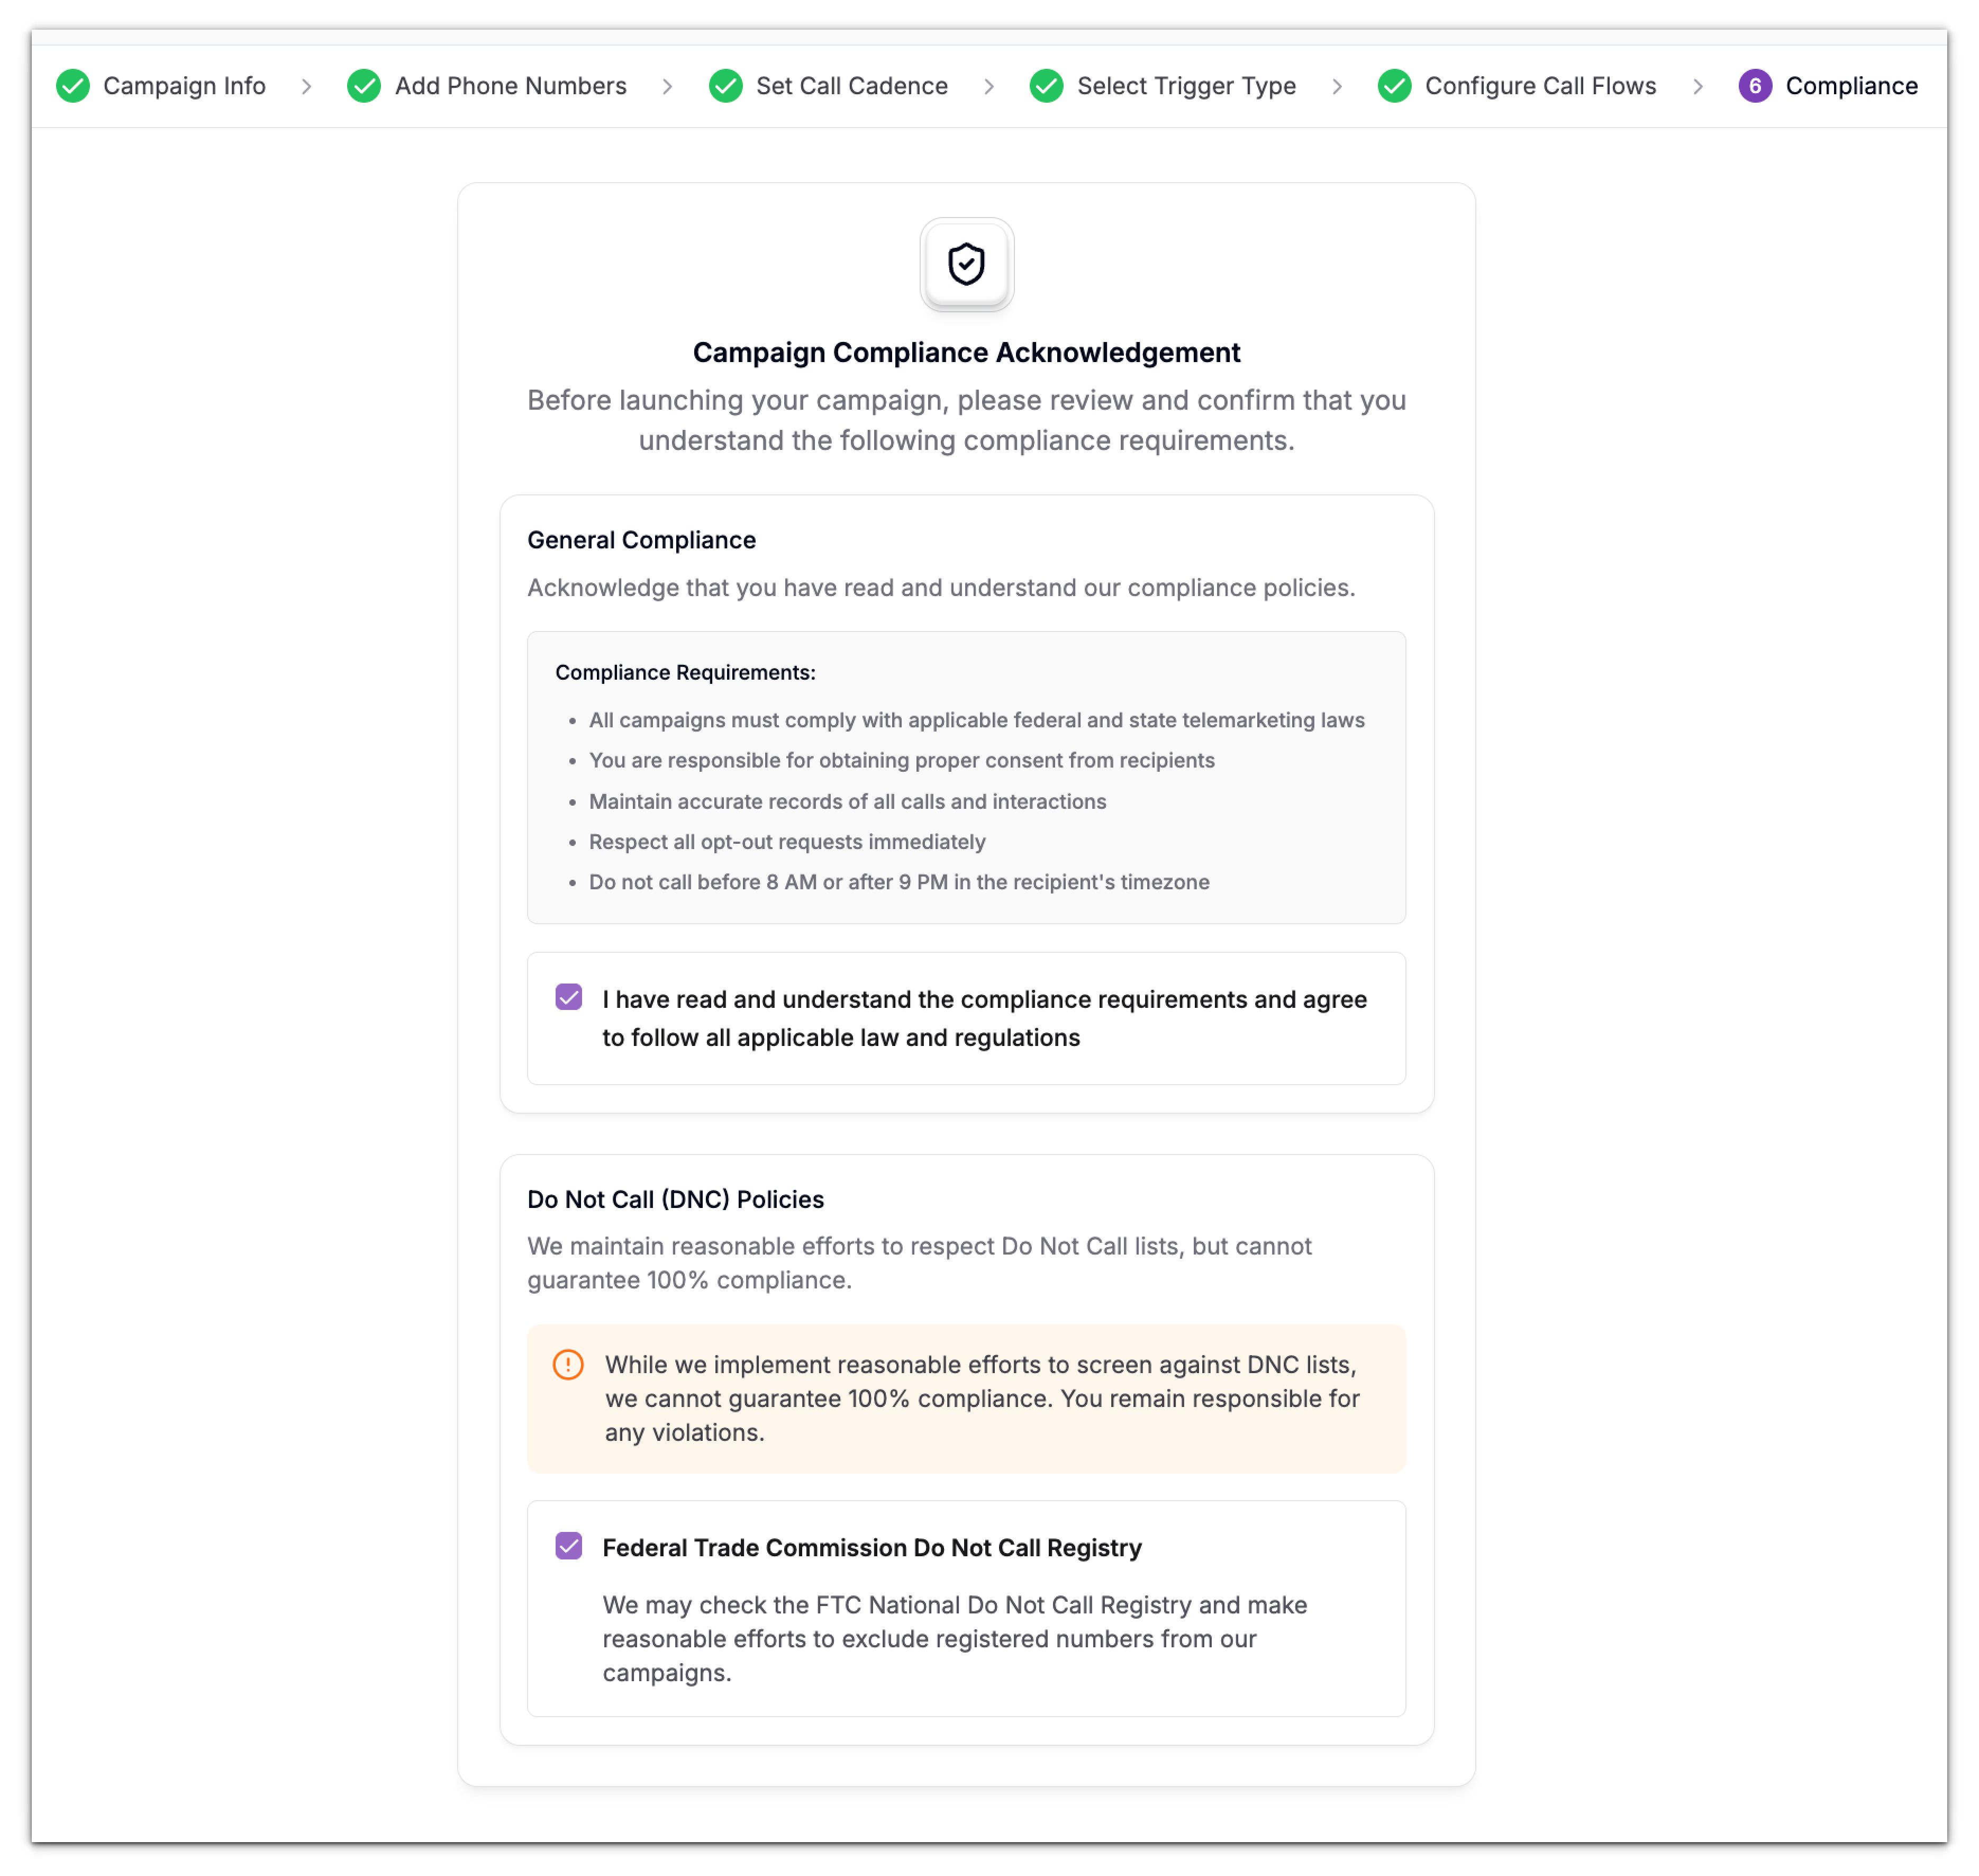This screenshot has height=1876, width=1979.
Task: Uncheck the compliance requirements agreement checkbox
Action: click(x=570, y=997)
